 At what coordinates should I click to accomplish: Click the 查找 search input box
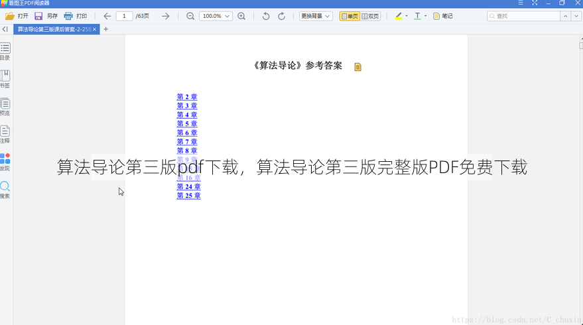[523, 16]
